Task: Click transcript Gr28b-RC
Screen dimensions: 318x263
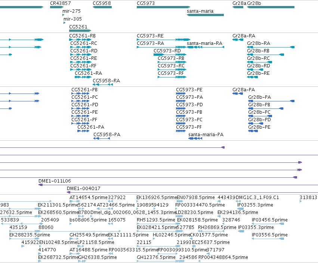Action: pyautogui.click(x=260, y=62)
